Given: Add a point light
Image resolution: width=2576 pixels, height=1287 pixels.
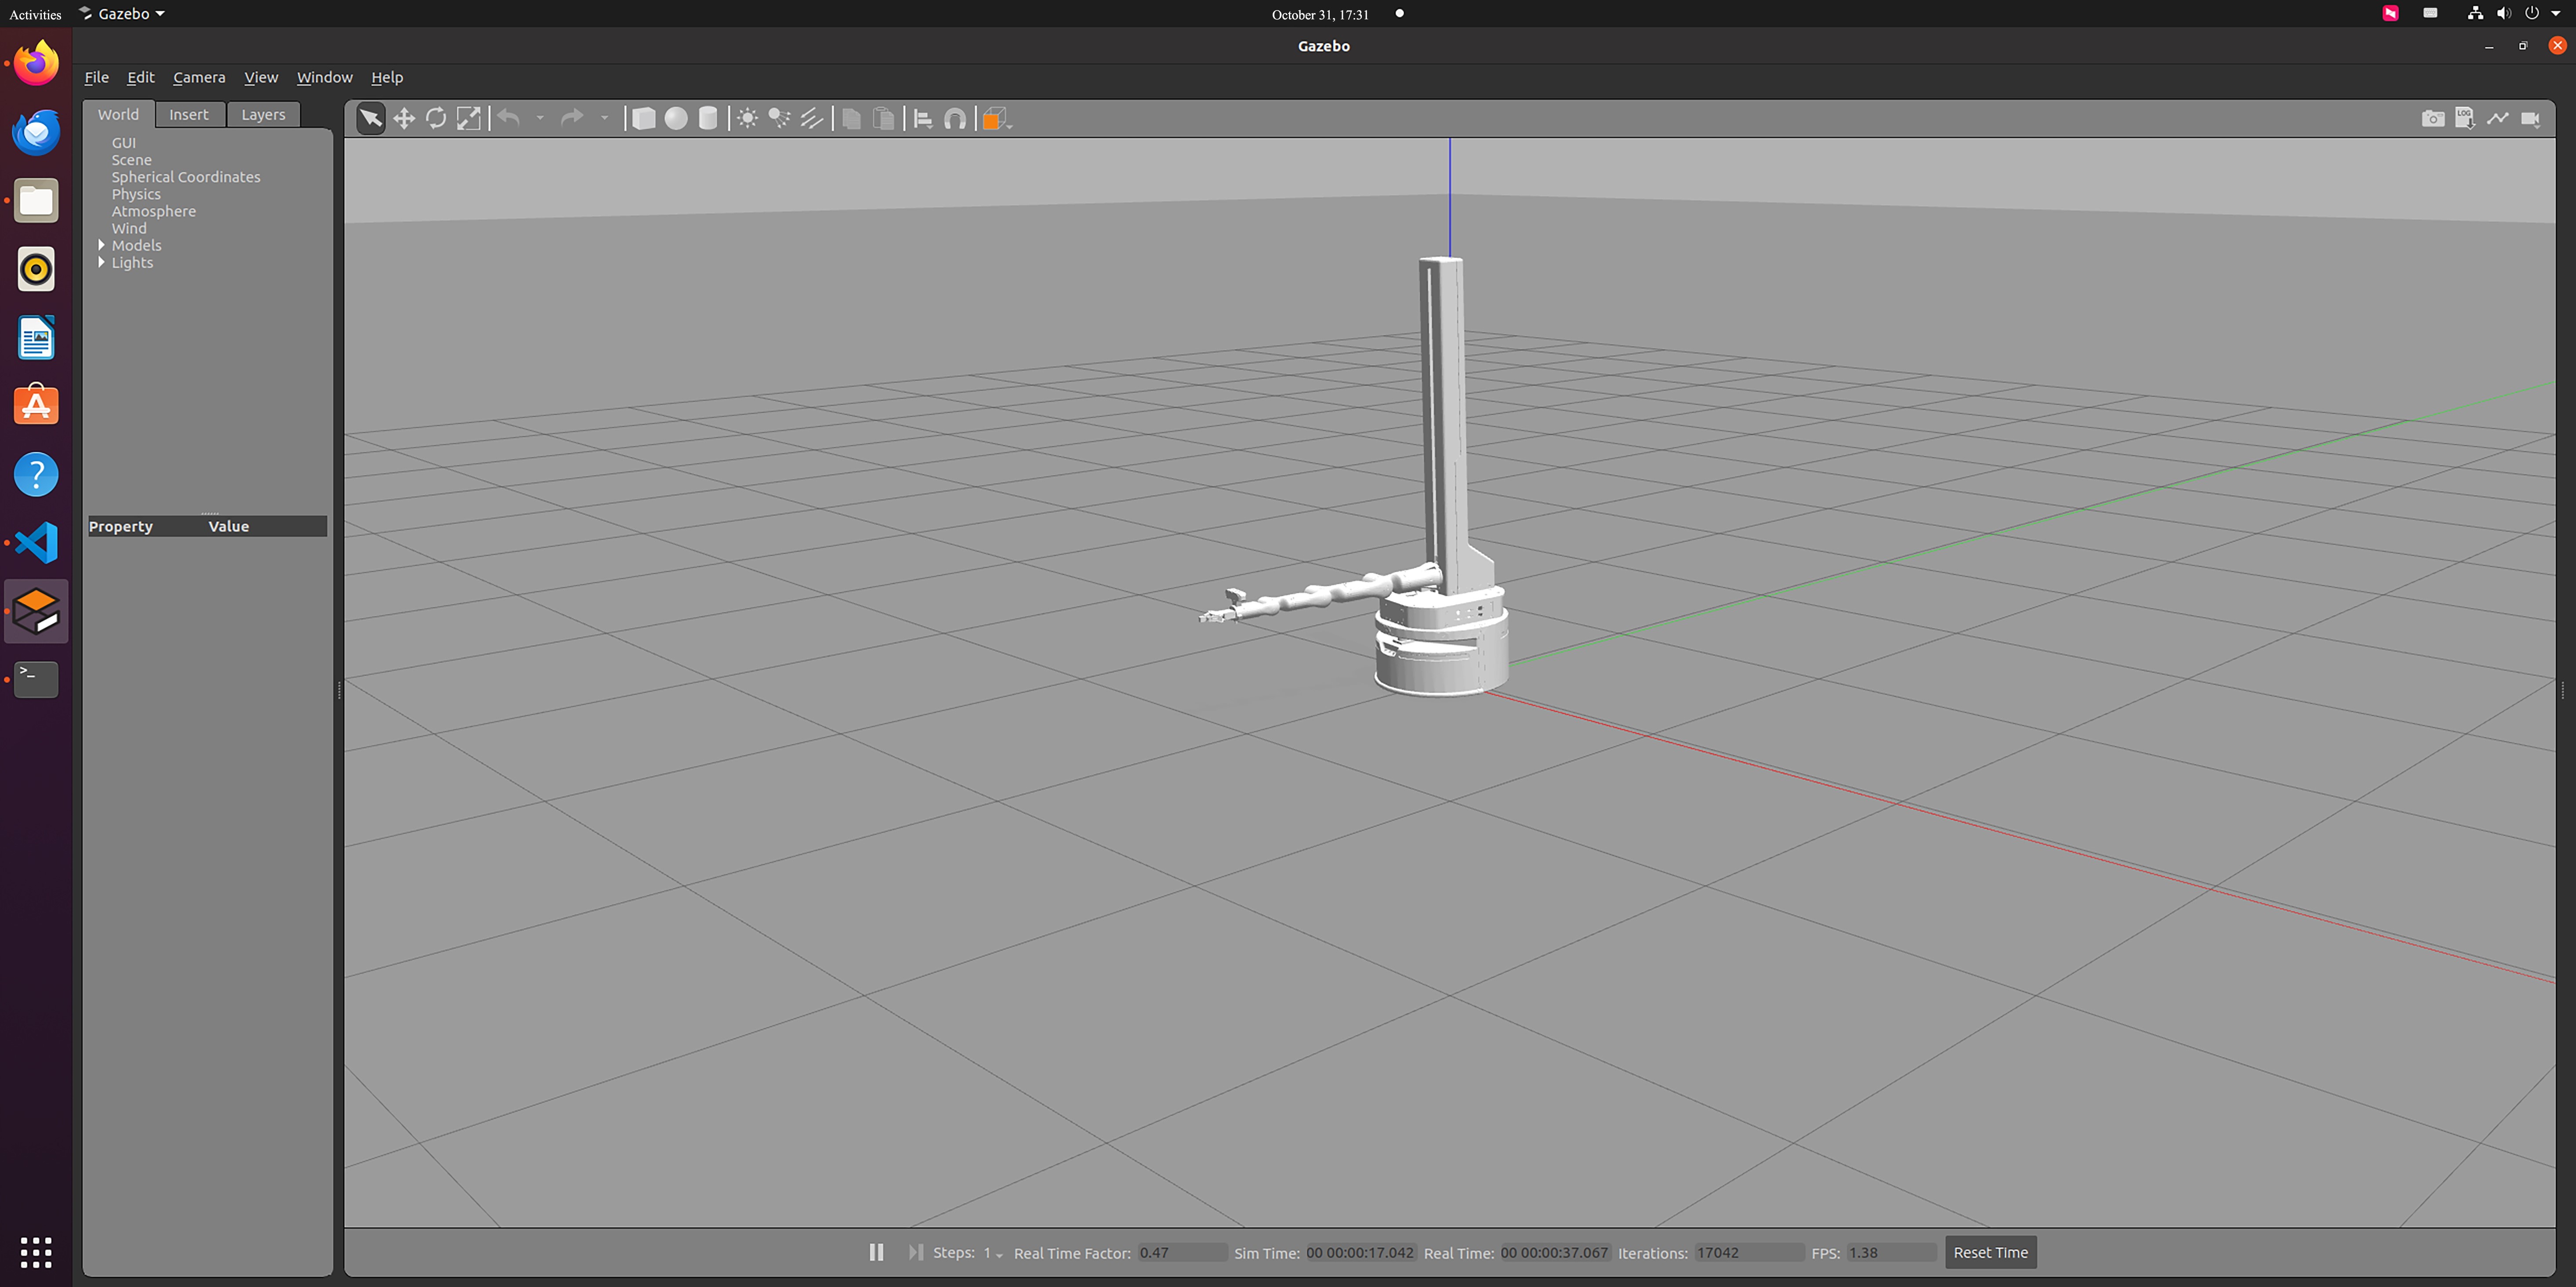Looking at the screenshot, I should [x=747, y=119].
